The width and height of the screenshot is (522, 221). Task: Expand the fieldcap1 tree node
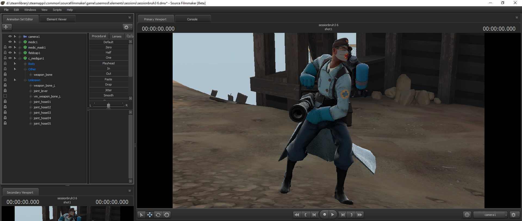(x=20, y=53)
